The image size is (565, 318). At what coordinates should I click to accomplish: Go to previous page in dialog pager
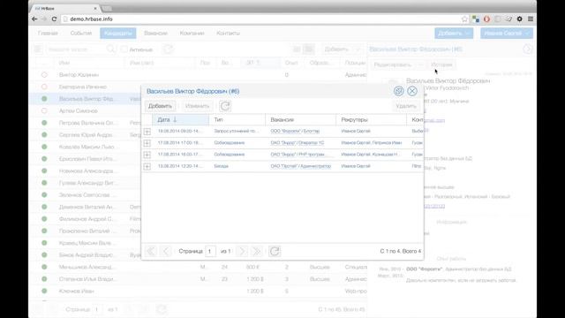pyautogui.click(x=166, y=251)
